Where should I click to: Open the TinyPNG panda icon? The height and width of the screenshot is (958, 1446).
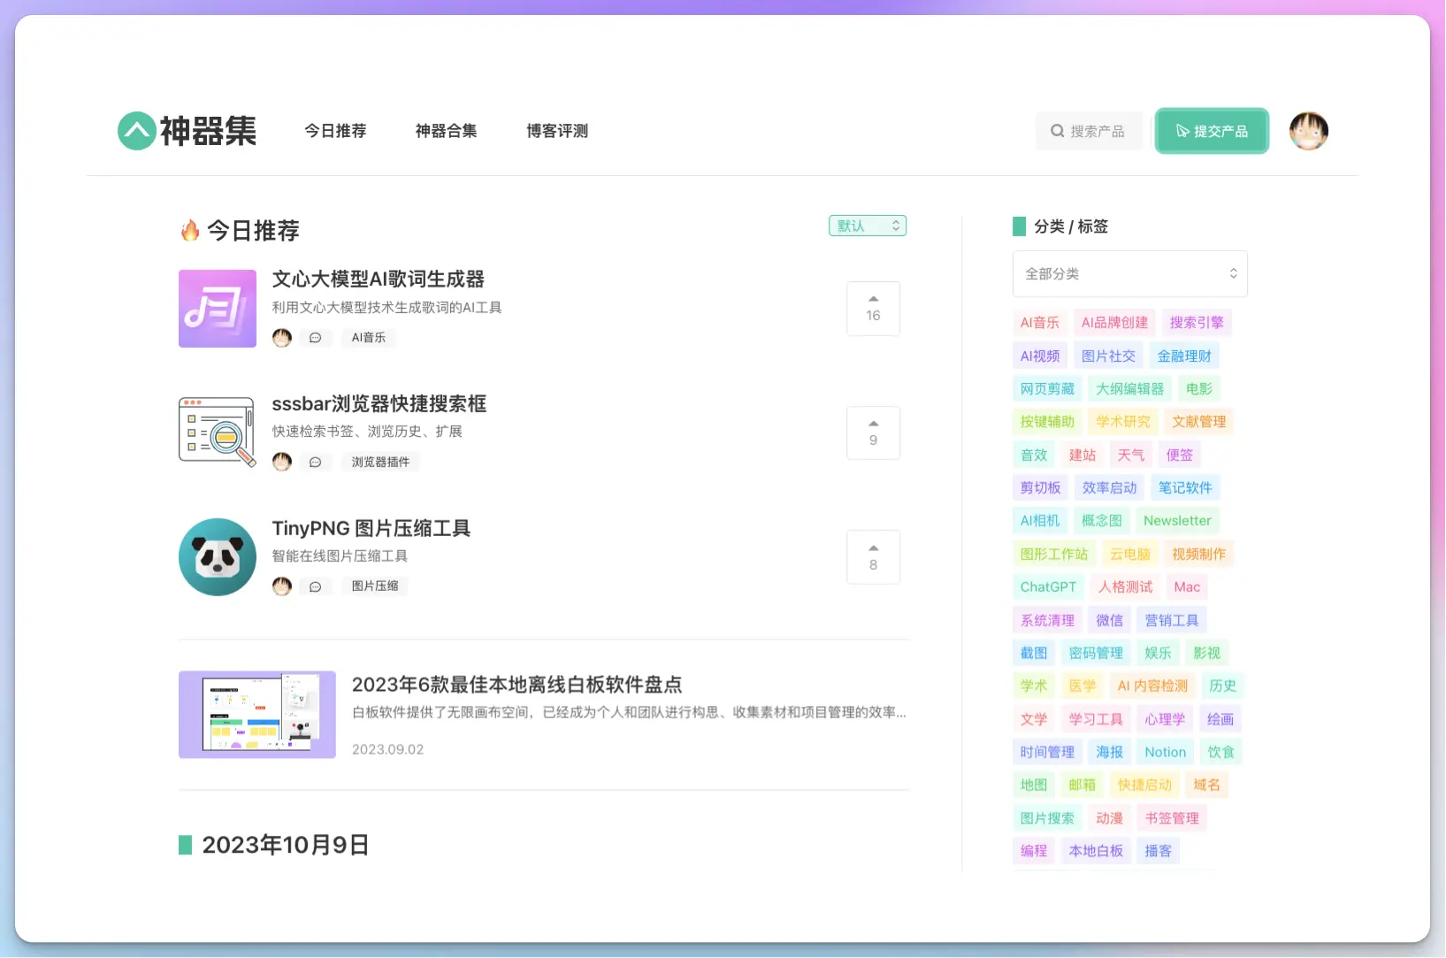click(x=218, y=557)
